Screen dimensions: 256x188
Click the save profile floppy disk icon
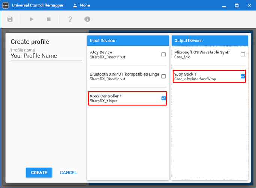[10, 19]
